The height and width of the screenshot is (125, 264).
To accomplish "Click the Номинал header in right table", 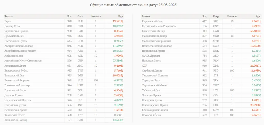I will 232,16.
